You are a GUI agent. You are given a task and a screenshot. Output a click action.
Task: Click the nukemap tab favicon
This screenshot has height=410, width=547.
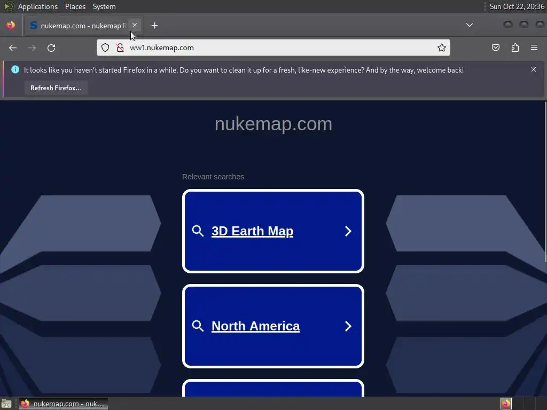34,26
